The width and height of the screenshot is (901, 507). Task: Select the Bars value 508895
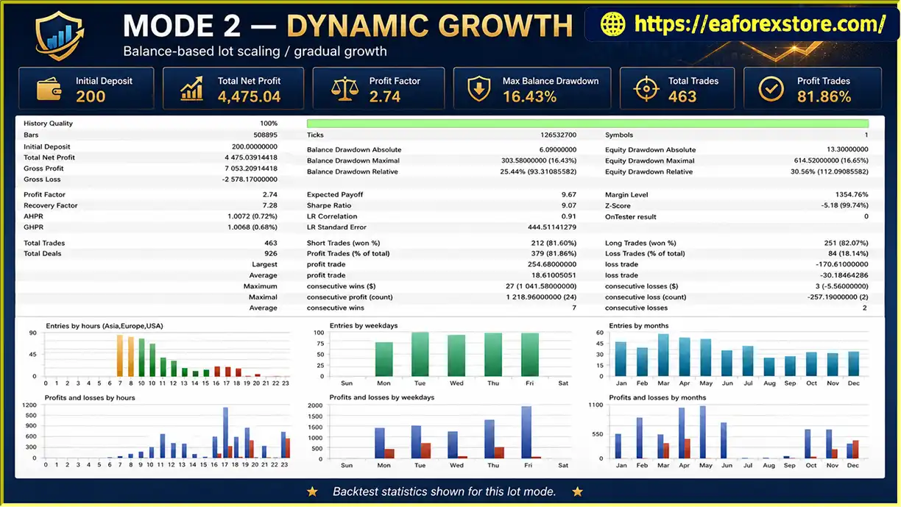(x=265, y=135)
